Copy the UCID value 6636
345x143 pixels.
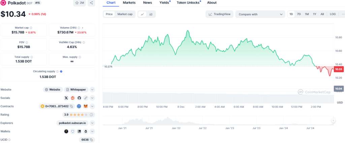[91, 140]
